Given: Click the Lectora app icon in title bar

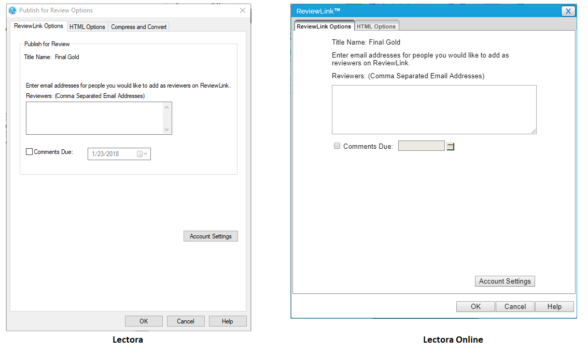Looking at the screenshot, I should point(12,10).
